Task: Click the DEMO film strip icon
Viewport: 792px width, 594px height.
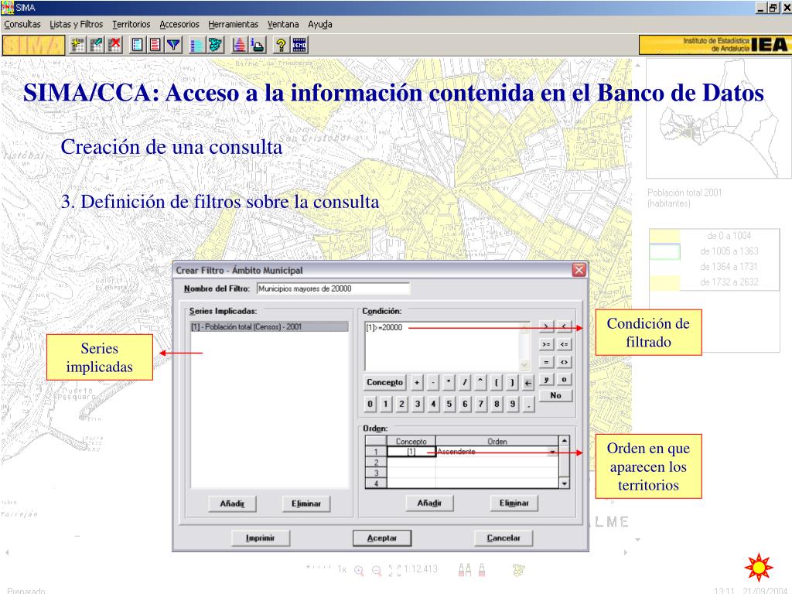Action: click(299, 46)
